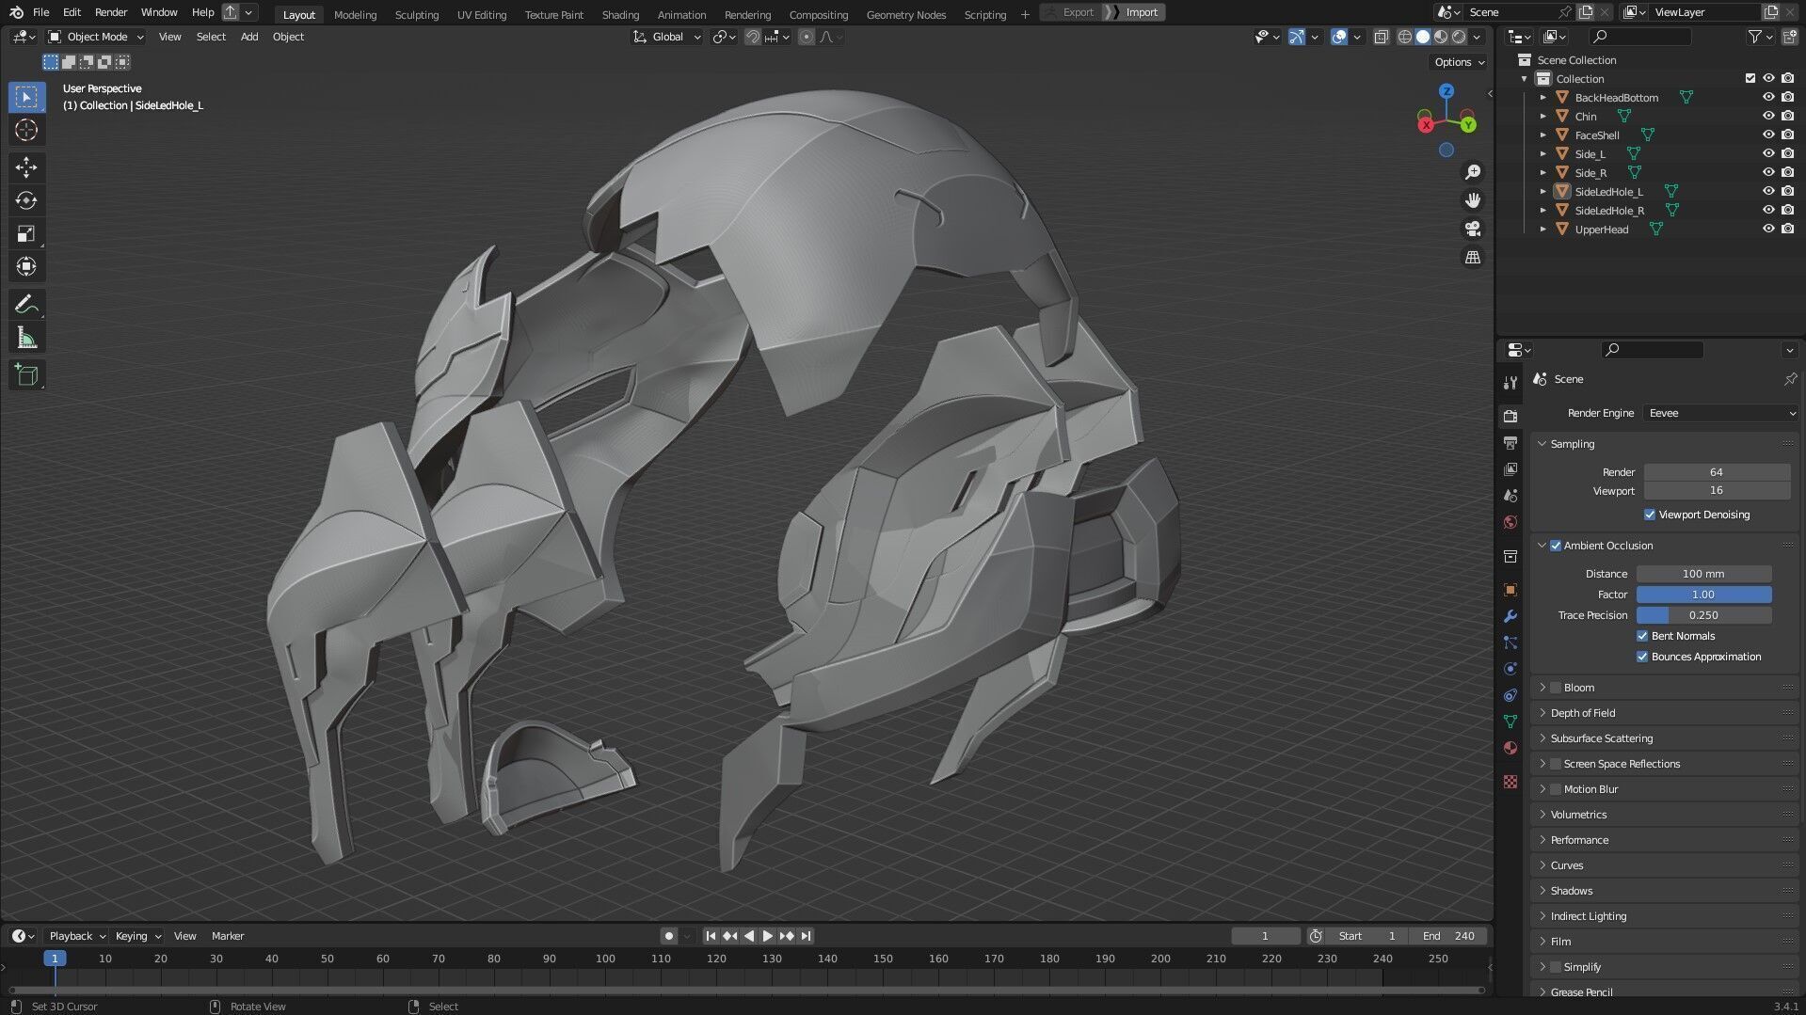Disable Ambient Occlusion checkbox
Screen dimensions: 1806x1015
1556,546
